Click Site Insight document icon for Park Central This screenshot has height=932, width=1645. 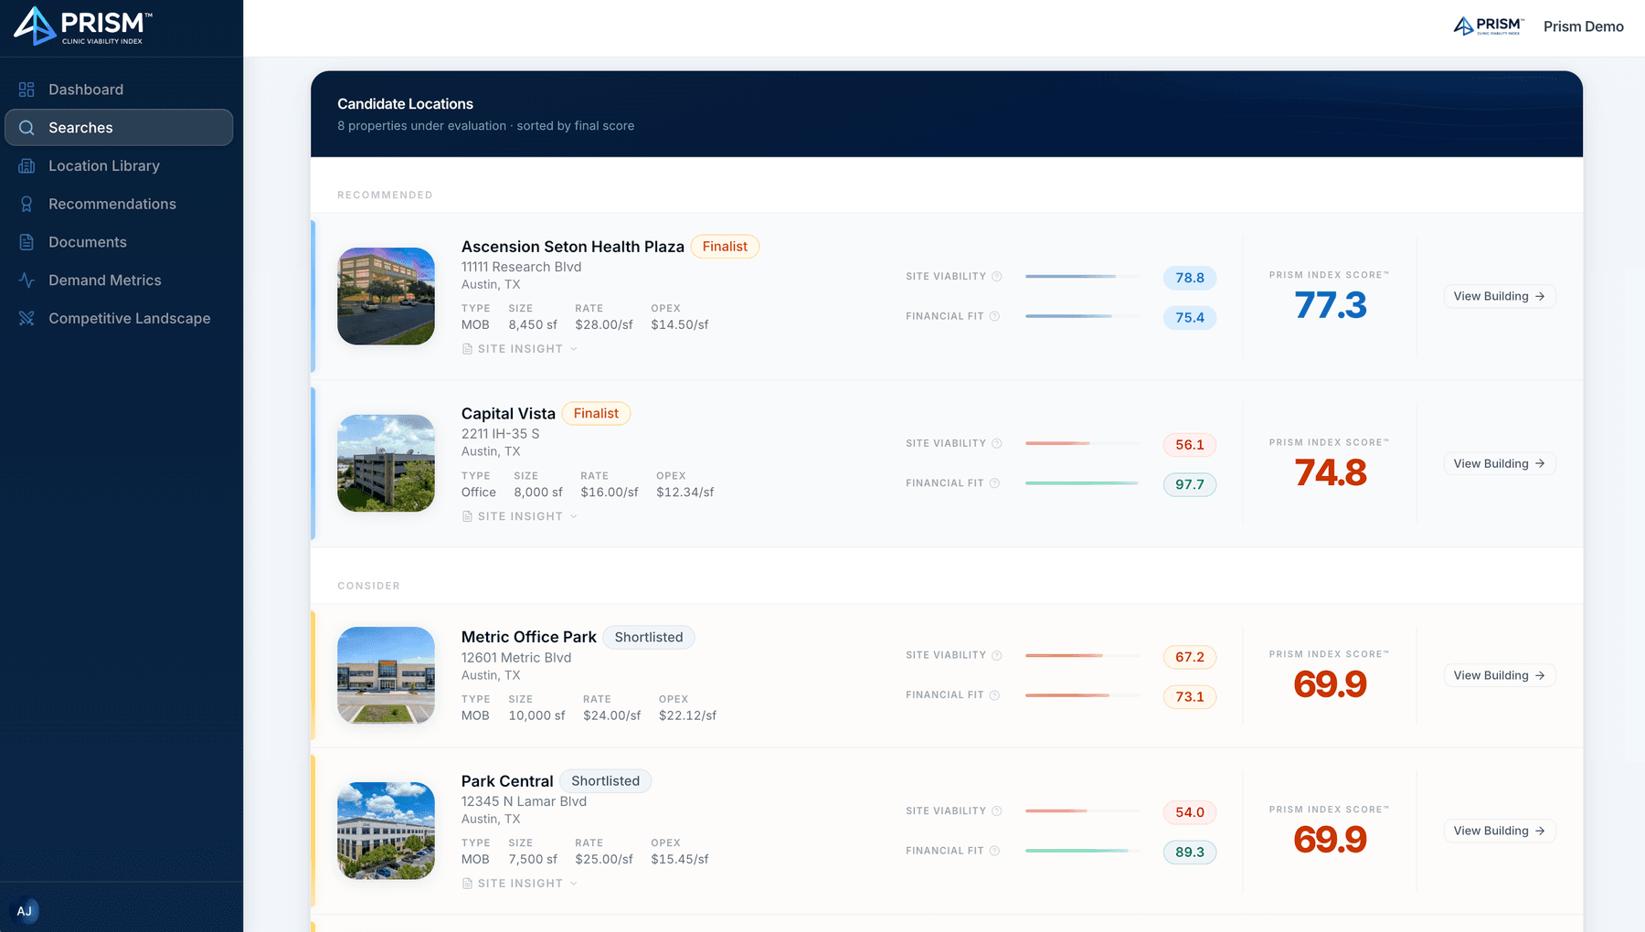(x=467, y=884)
